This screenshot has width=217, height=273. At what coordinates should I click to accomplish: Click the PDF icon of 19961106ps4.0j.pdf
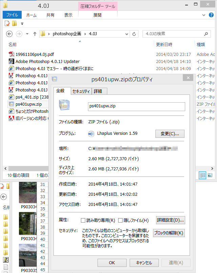(x=11, y=54)
